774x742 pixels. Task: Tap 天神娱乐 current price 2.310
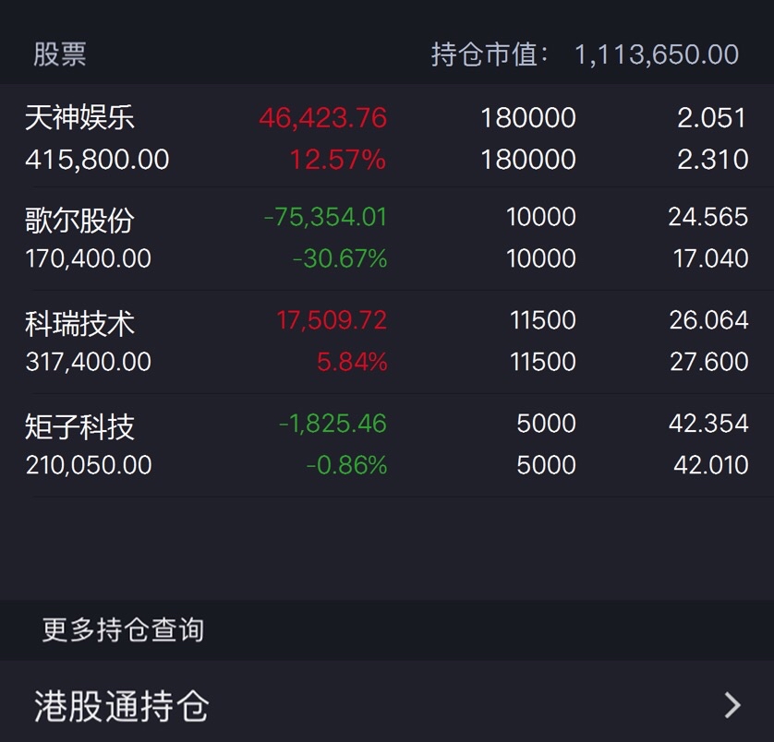click(x=712, y=160)
